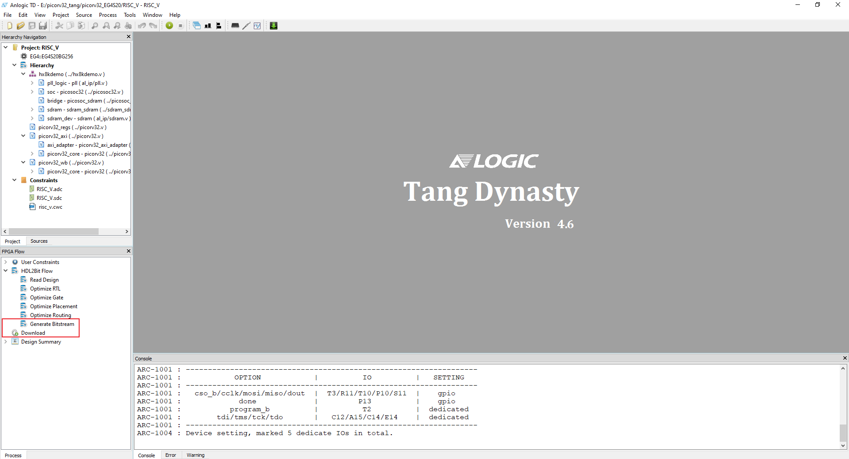
Task: Open the Tools menu
Action: coord(130,15)
